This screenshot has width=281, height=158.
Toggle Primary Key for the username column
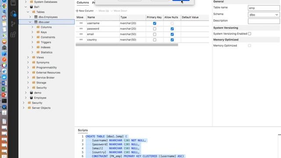tap(155, 23)
